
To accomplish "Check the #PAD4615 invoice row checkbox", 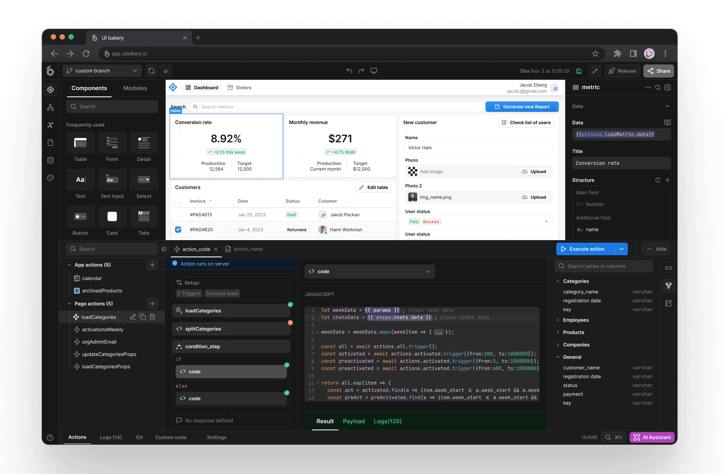I will point(178,215).
